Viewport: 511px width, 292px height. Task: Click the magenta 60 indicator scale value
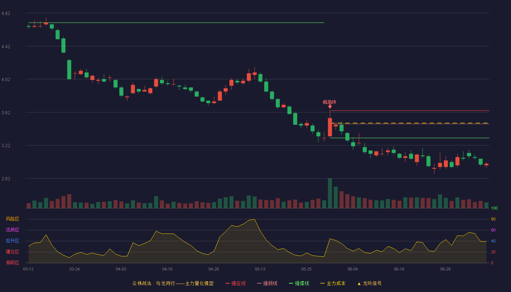click(493, 230)
